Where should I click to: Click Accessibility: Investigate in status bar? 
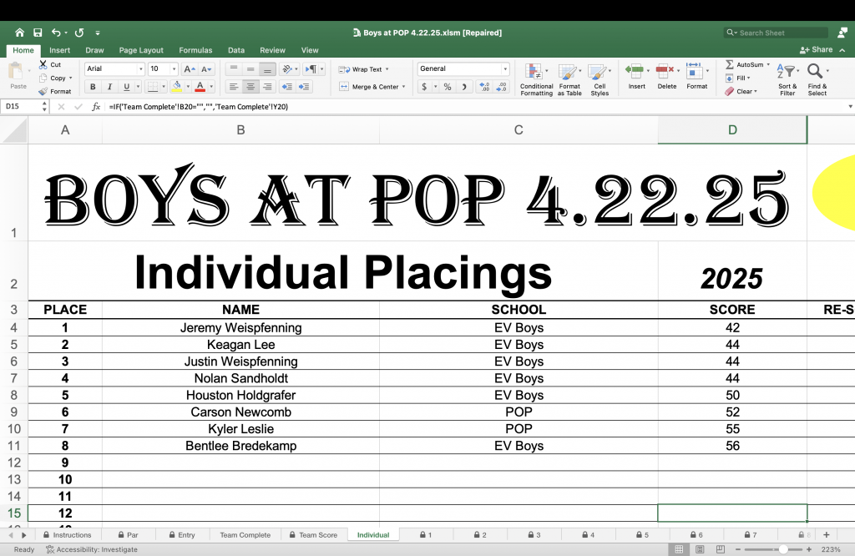[92, 549]
